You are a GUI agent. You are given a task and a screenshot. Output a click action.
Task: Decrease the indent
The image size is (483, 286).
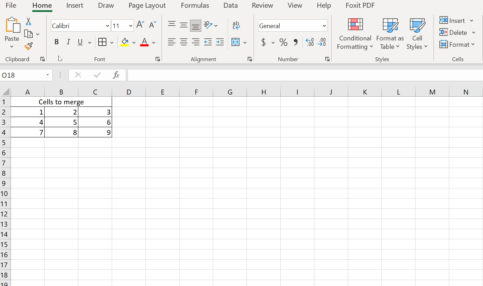click(208, 42)
